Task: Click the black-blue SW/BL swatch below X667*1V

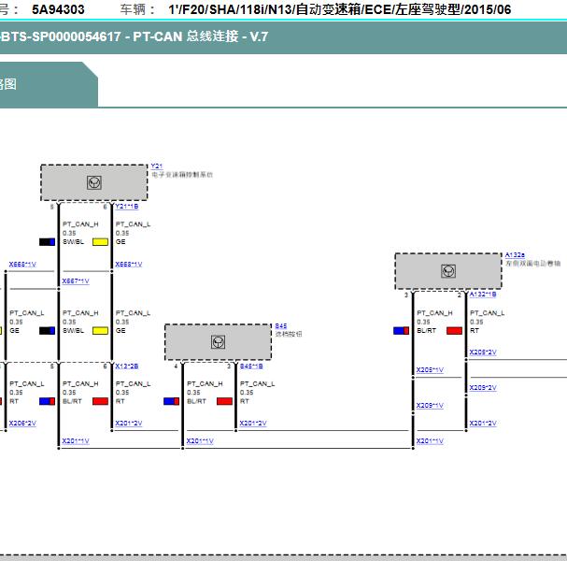Action: coord(47,330)
